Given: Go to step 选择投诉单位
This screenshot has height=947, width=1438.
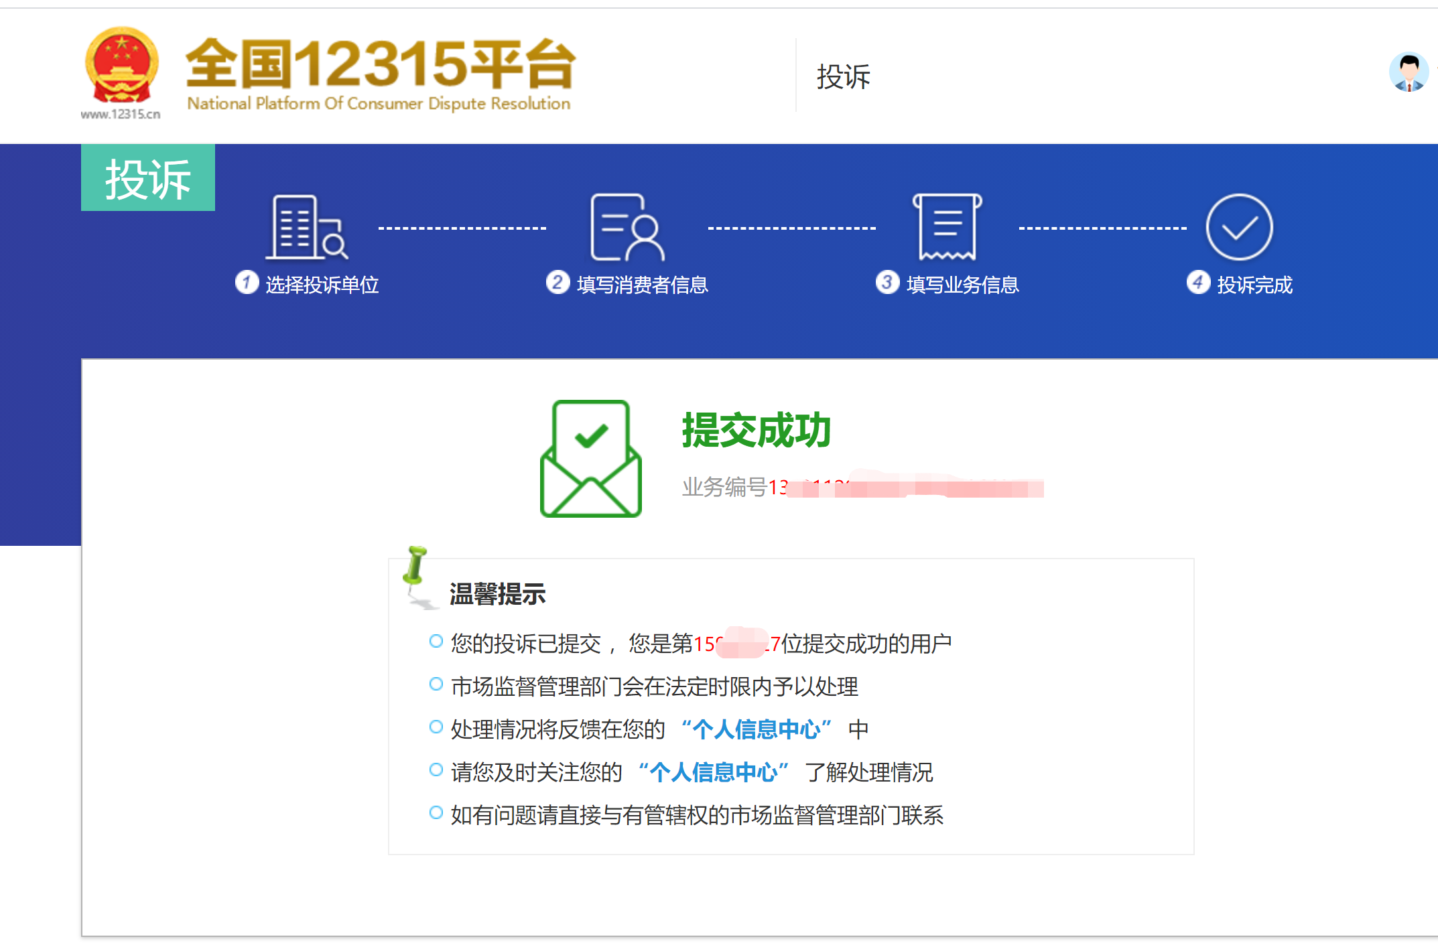Looking at the screenshot, I should pyautogui.click(x=322, y=285).
